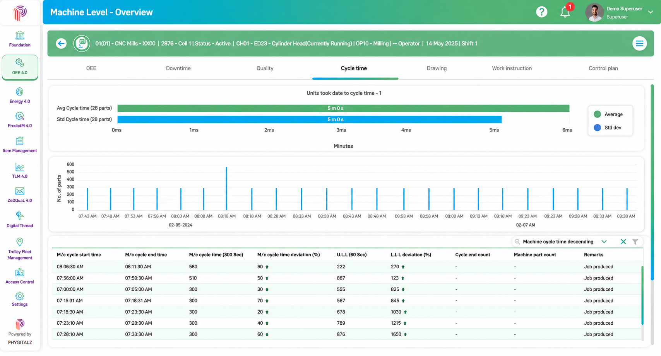
Task: Click the tallest bar at 08:13 AM
Action: [226, 189]
